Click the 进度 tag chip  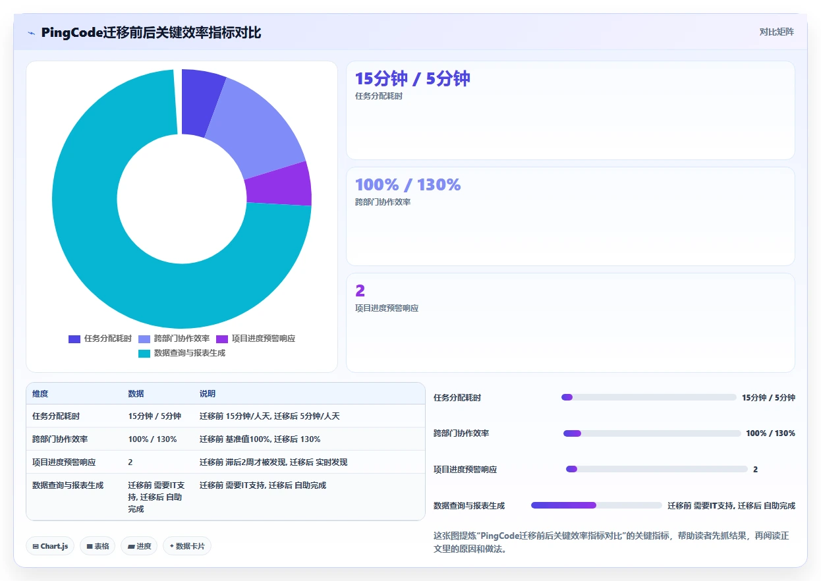pos(139,546)
